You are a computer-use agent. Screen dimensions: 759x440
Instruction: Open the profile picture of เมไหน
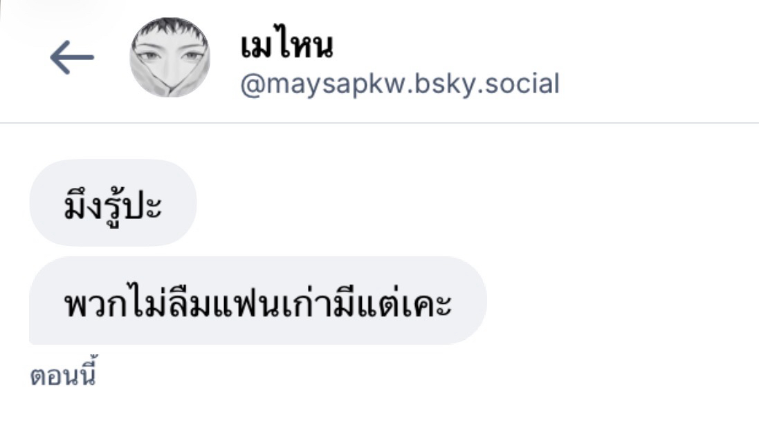[170, 57]
